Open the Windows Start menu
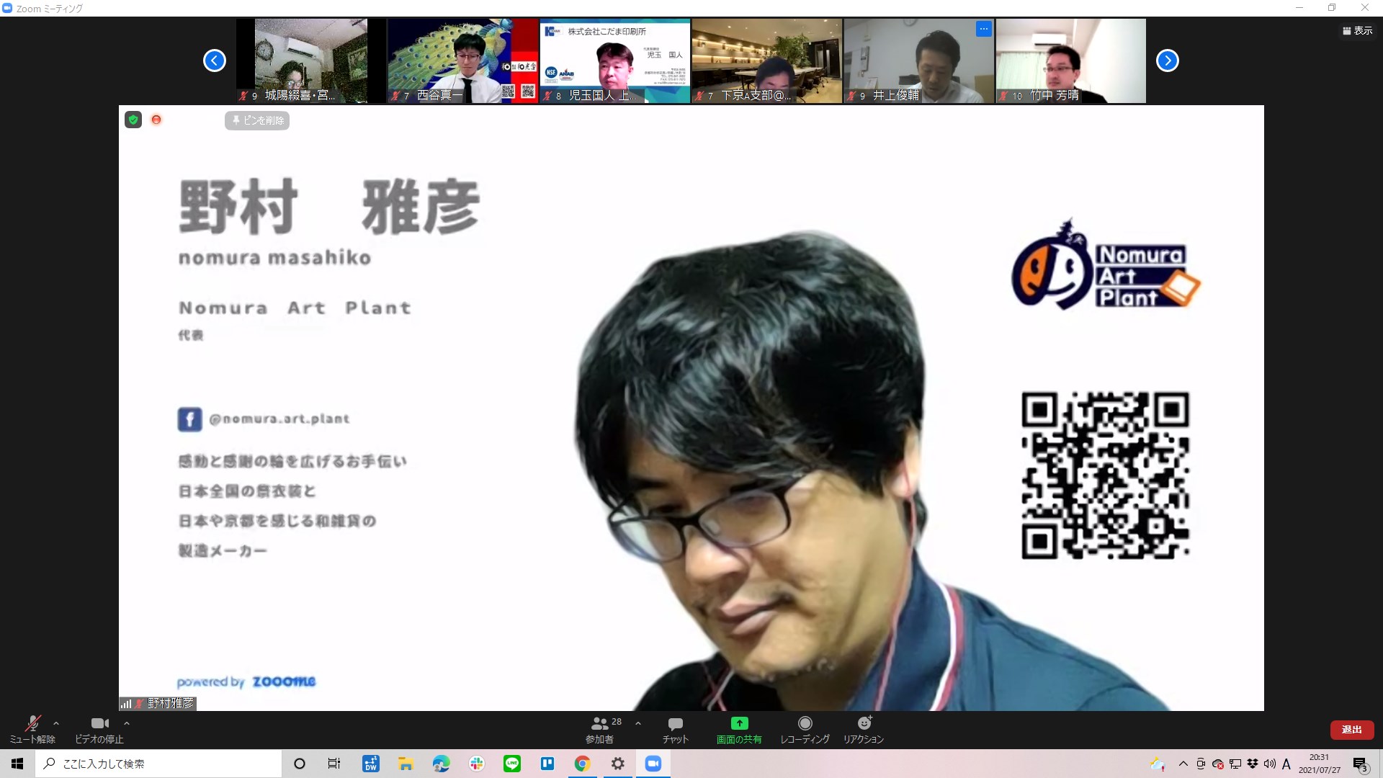Screen dimensions: 1383x778 pos(17,764)
